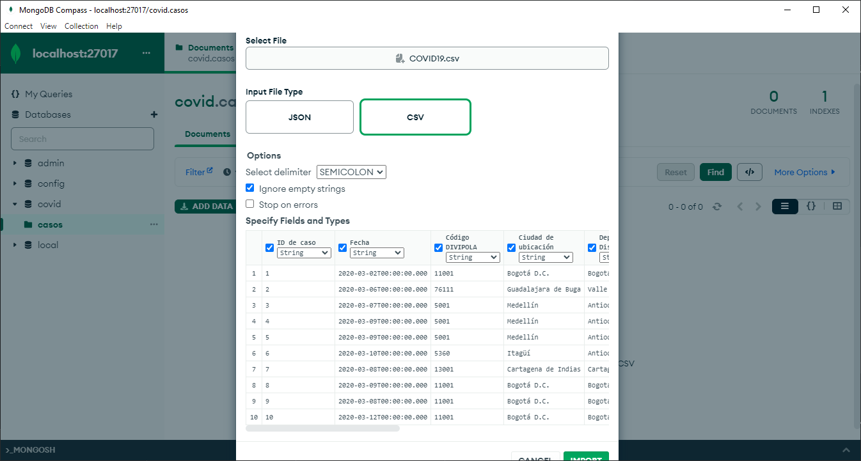This screenshot has width=861, height=461.
Task: Switch documents to JSON view
Action: [x=811, y=206]
